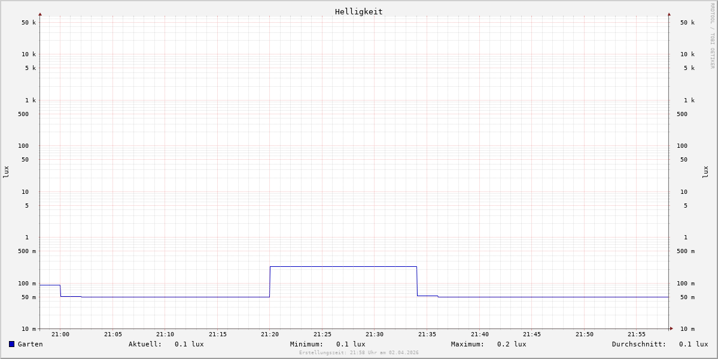Click the 21:35 time axis label

(x=427, y=334)
